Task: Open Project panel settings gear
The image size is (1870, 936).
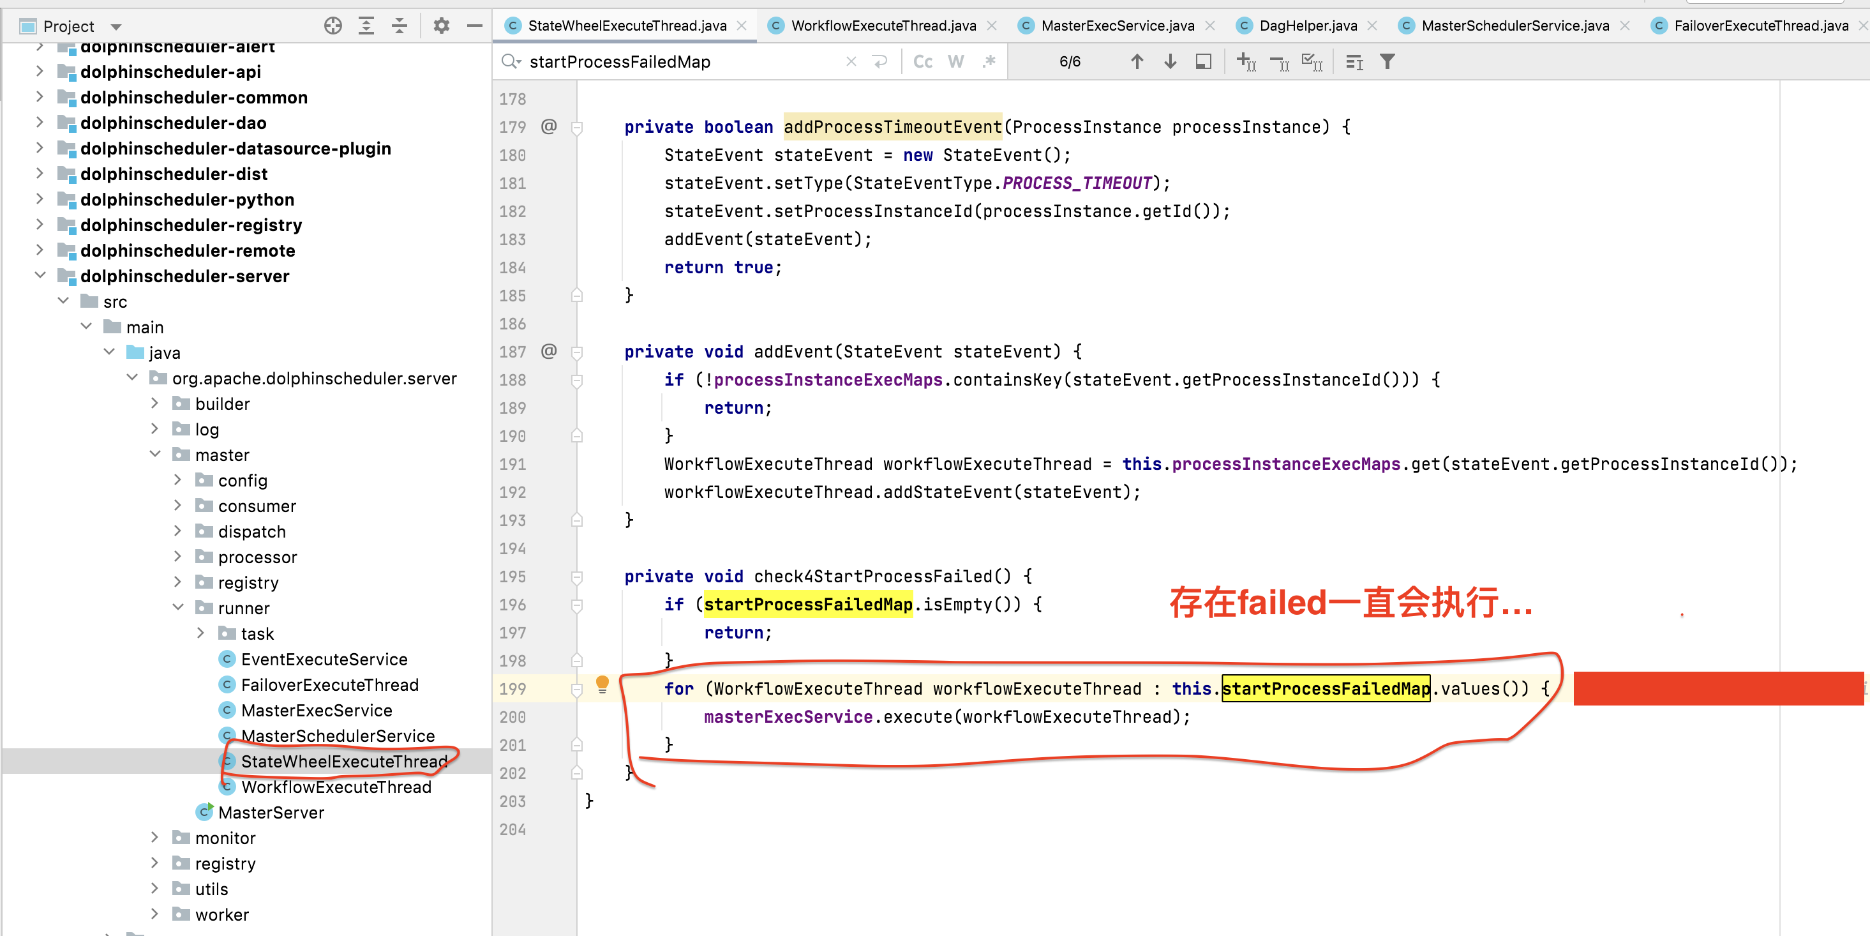Action: pos(442,26)
